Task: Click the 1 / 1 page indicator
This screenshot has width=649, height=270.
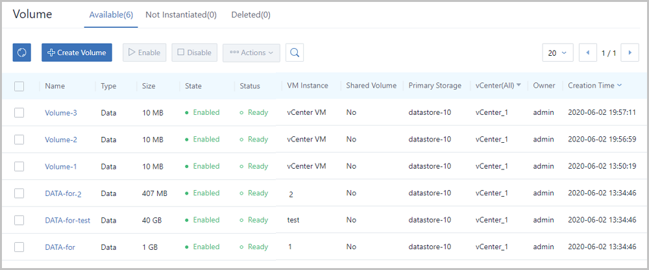Action: (x=609, y=53)
